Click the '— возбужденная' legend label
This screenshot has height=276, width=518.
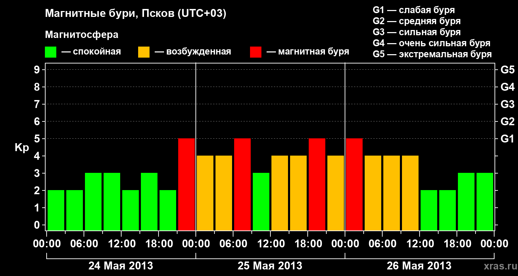click(x=193, y=52)
